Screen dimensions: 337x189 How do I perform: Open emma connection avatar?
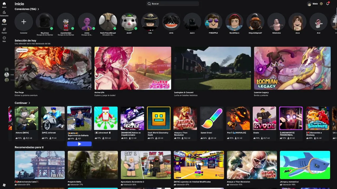click(x=87, y=22)
